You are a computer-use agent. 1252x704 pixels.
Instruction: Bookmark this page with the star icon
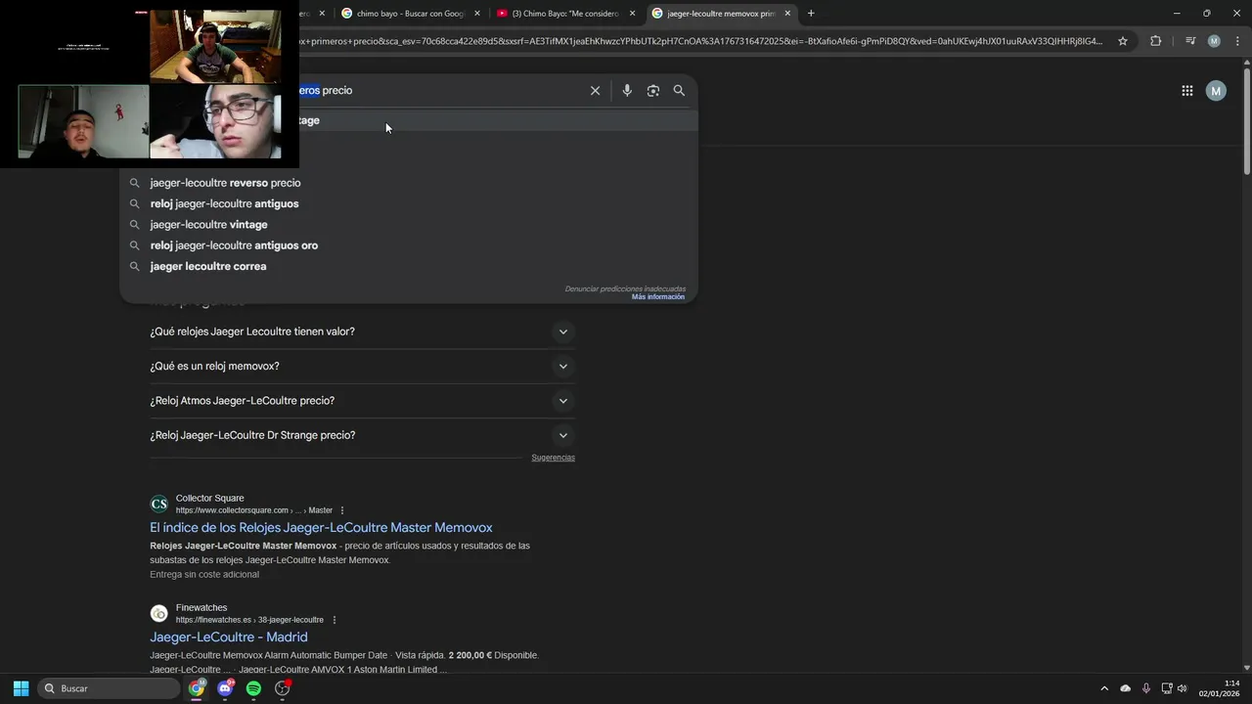1123,41
